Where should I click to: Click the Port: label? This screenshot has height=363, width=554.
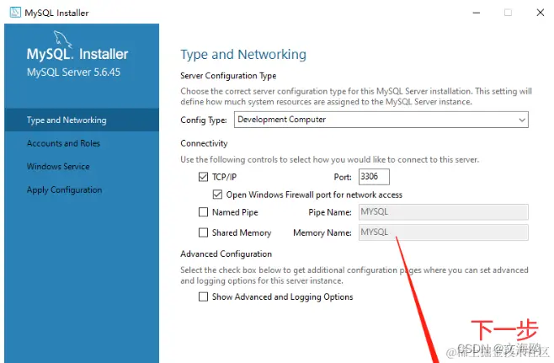pos(343,177)
